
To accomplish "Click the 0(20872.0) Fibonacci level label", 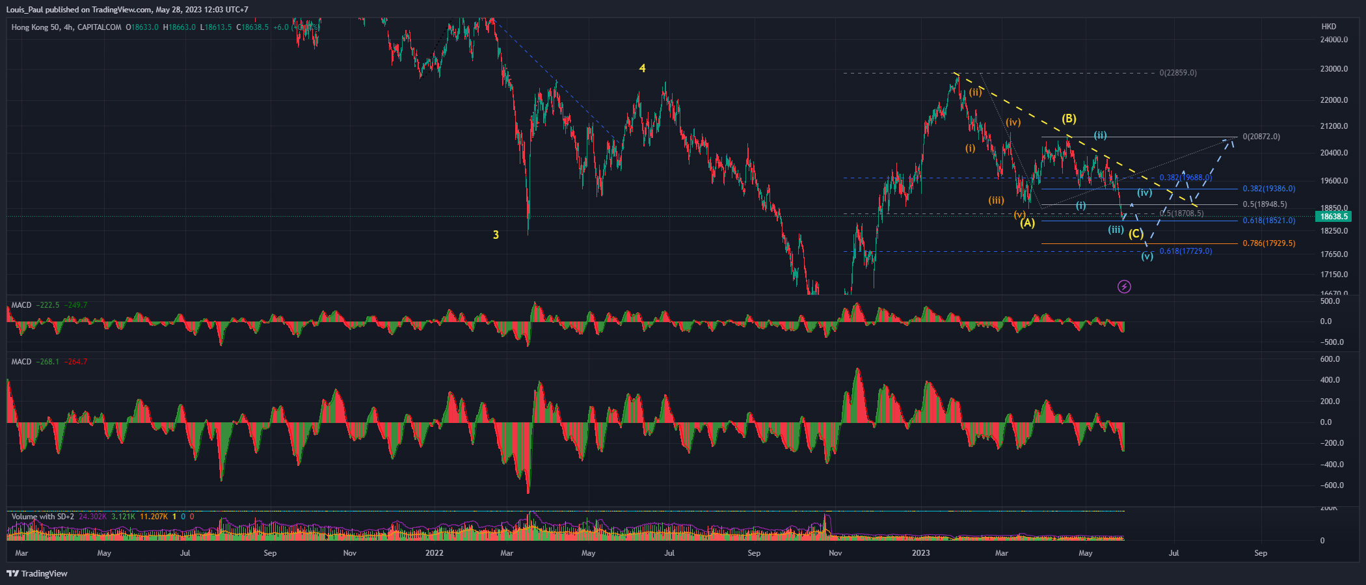I will pos(1261,137).
